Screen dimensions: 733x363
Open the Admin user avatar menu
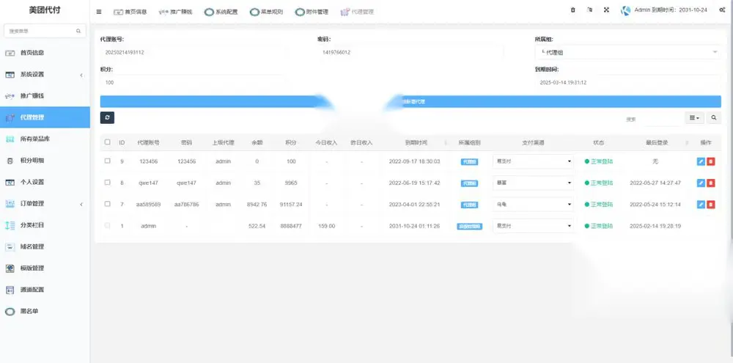[625, 10]
